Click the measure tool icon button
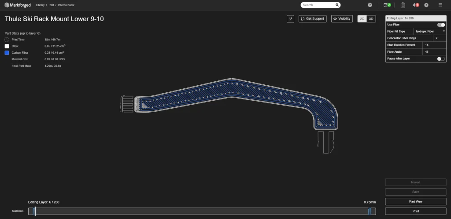 point(290,19)
